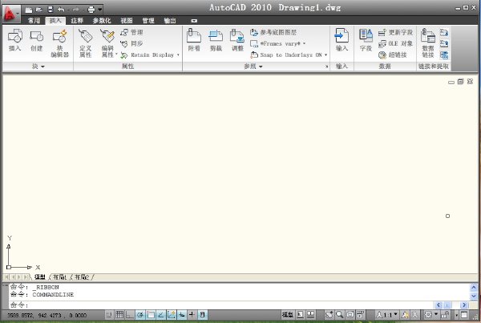Click the Redo arrow icon

click(76, 10)
